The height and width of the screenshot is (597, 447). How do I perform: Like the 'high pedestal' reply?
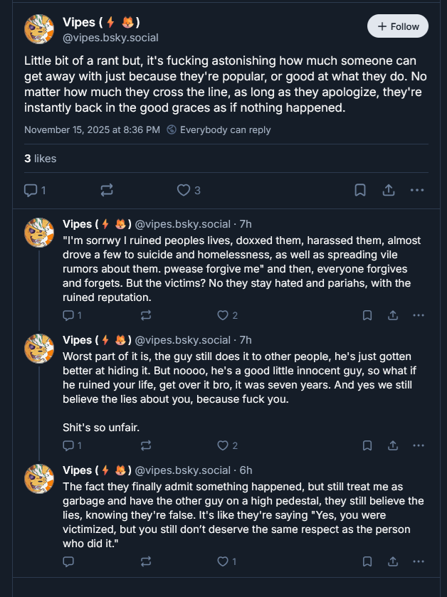coord(223,561)
